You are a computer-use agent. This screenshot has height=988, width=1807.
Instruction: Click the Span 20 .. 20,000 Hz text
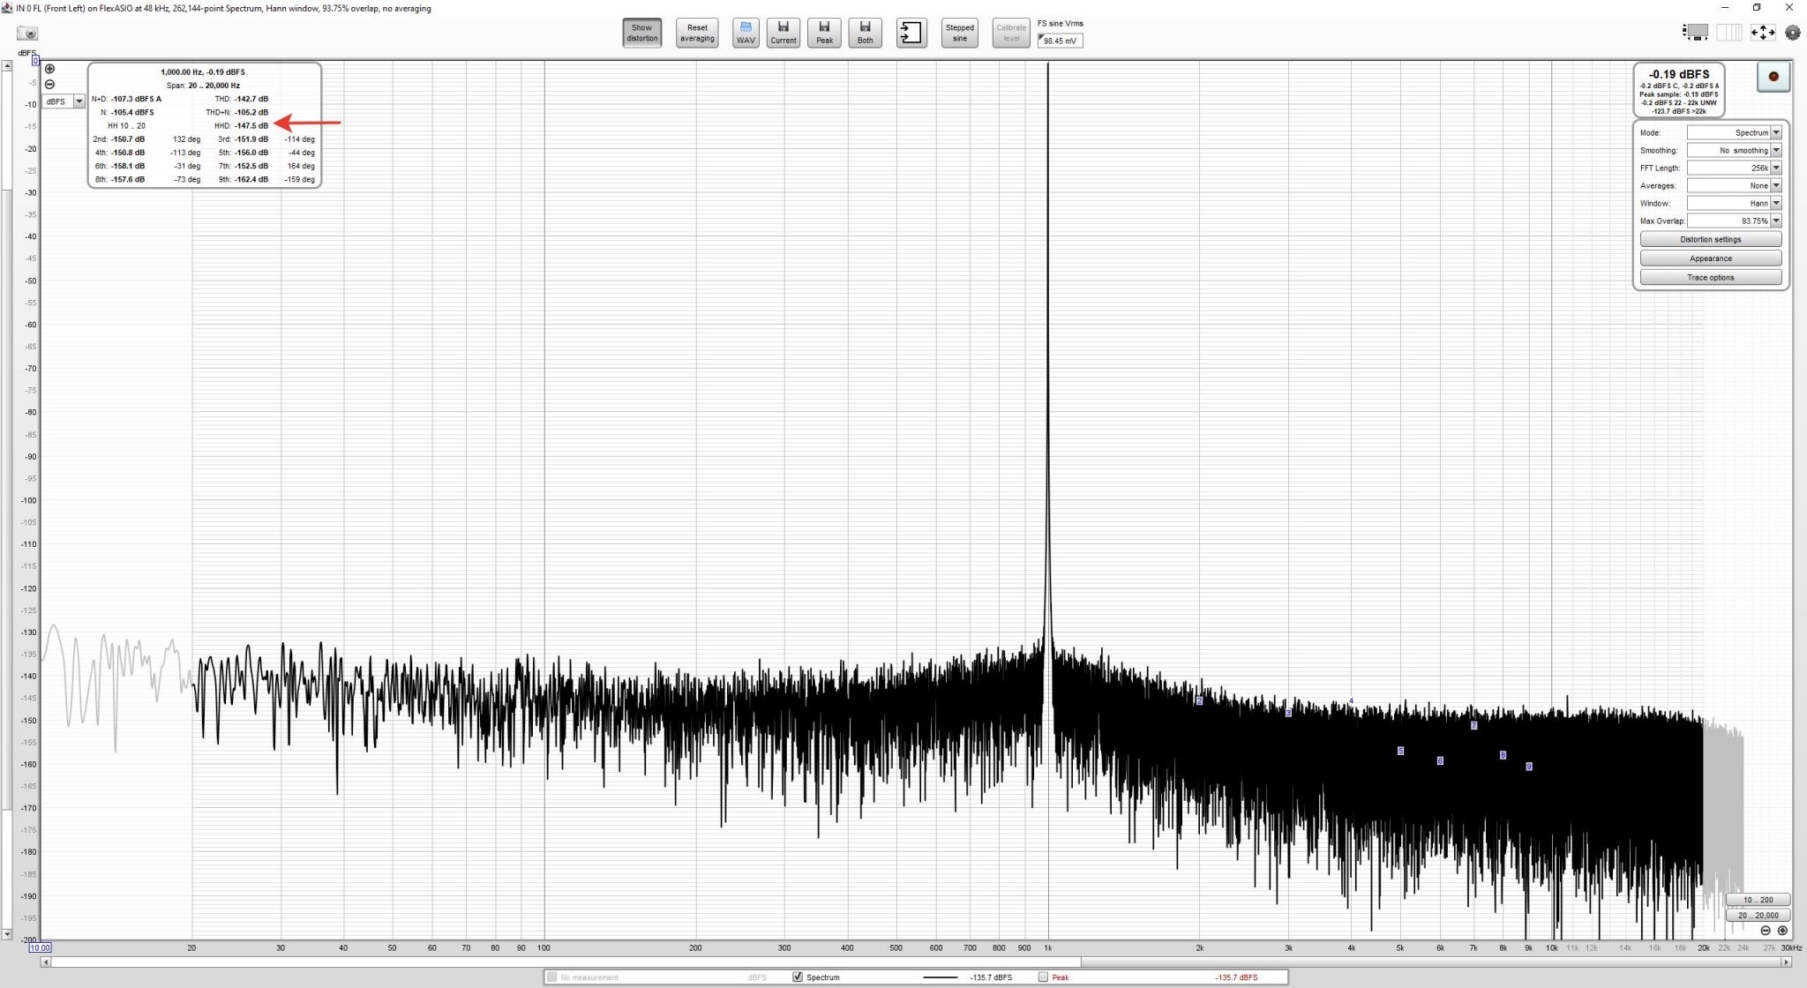click(x=203, y=86)
